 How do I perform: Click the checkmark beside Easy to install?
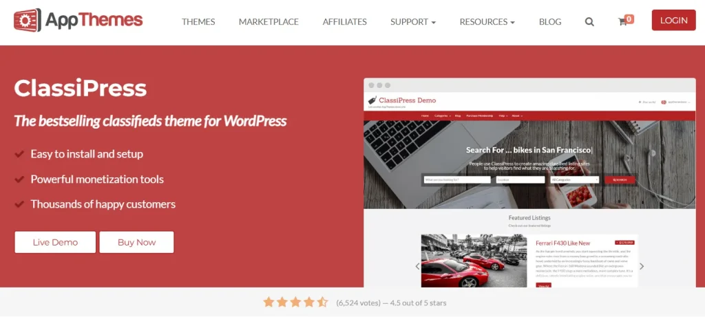(19, 154)
